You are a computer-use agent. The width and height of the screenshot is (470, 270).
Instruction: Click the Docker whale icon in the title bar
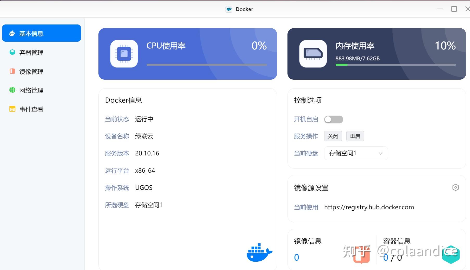click(x=229, y=9)
